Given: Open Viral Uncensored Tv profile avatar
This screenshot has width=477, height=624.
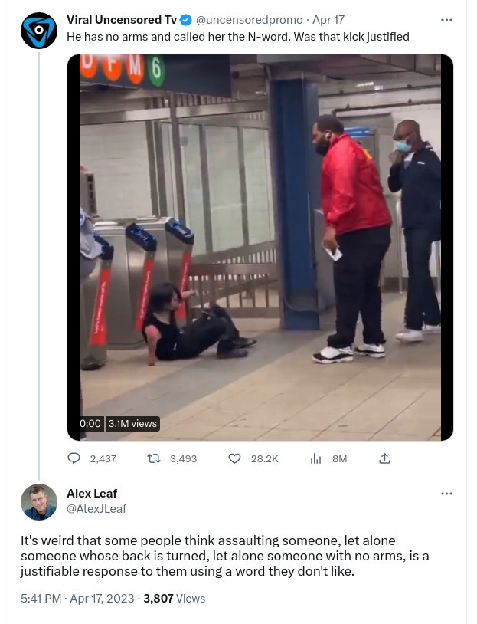Looking at the screenshot, I should click(x=38, y=31).
